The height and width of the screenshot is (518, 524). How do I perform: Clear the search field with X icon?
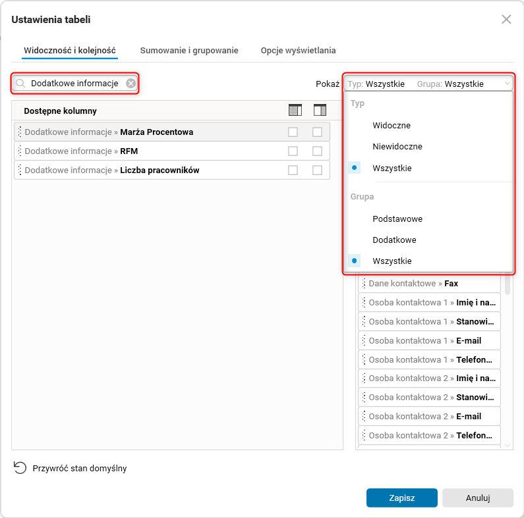tap(131, 84)
